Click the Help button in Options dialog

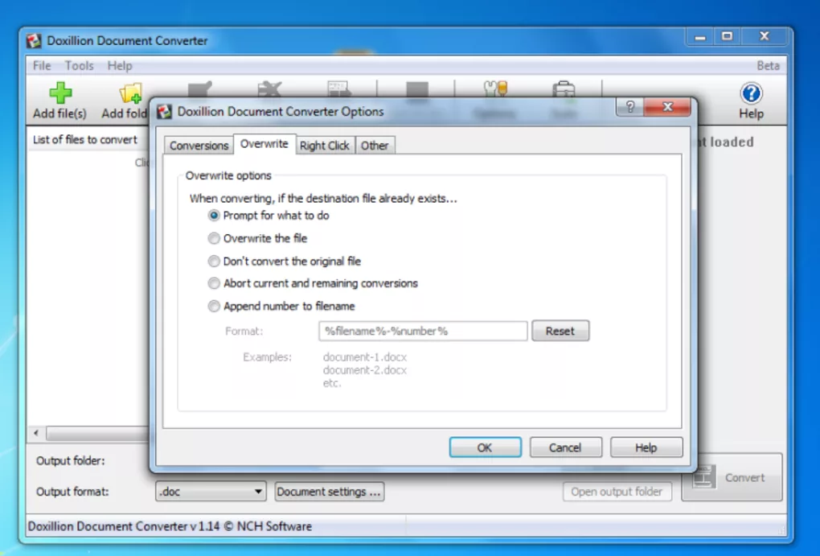(646, 447)
